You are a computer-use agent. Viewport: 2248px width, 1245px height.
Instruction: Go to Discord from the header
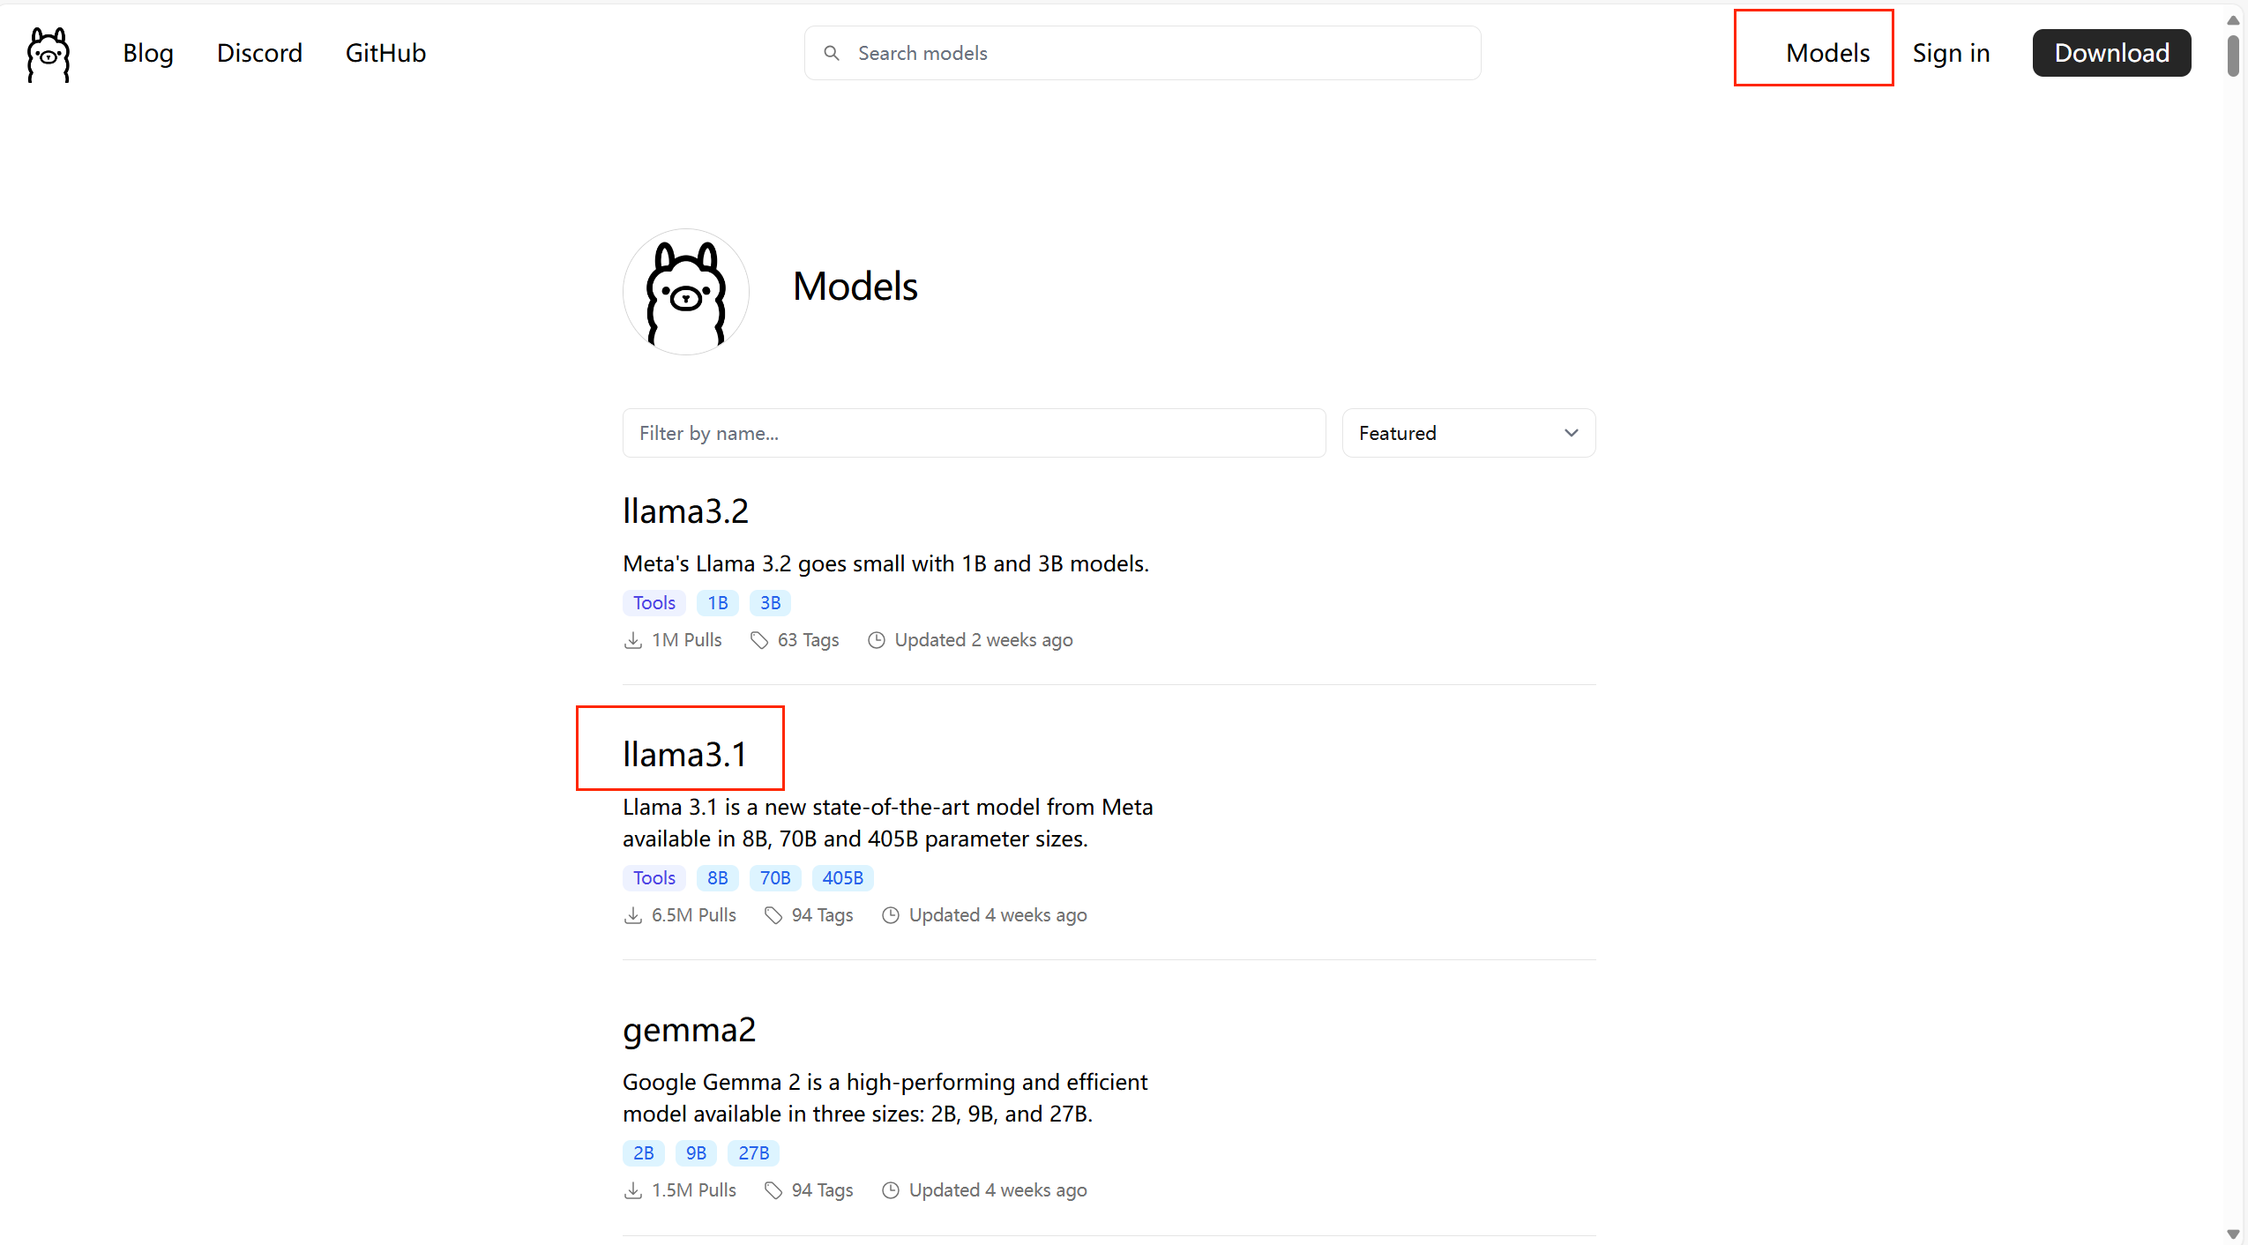click(x=259, y=54)
